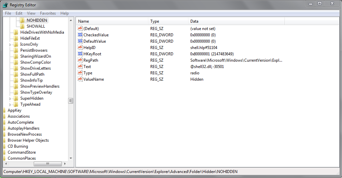The width and height of the screenshot is (342, 178).
Task: Click the SuperHidden folder icon
Action: coord(16,98)
